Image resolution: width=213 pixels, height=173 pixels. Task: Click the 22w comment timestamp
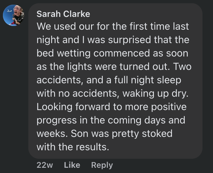click(x=45, y=165)
